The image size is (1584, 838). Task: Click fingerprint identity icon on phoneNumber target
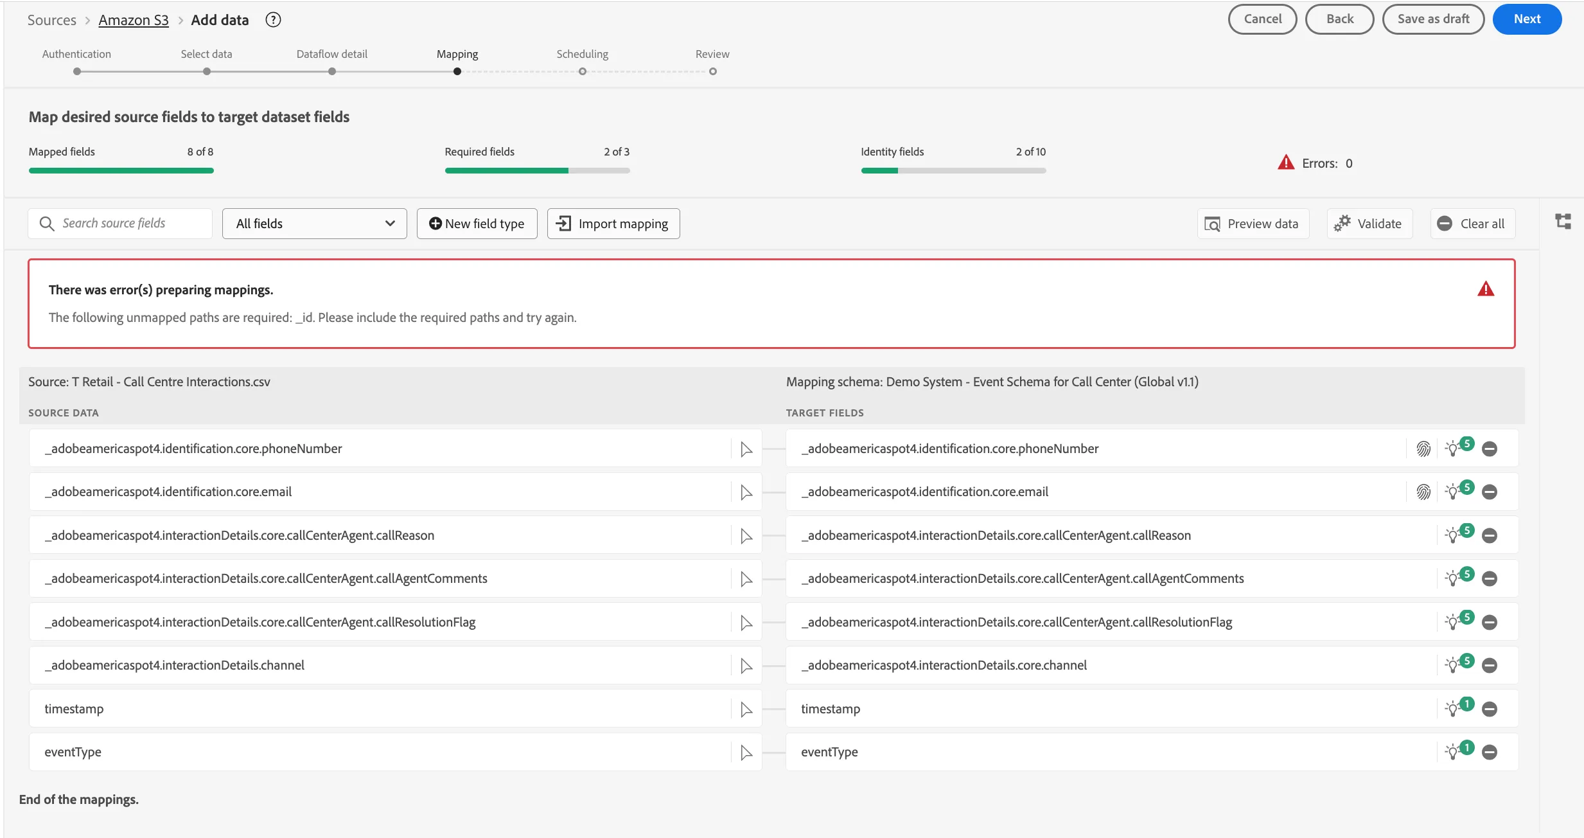coord(1423,449)
